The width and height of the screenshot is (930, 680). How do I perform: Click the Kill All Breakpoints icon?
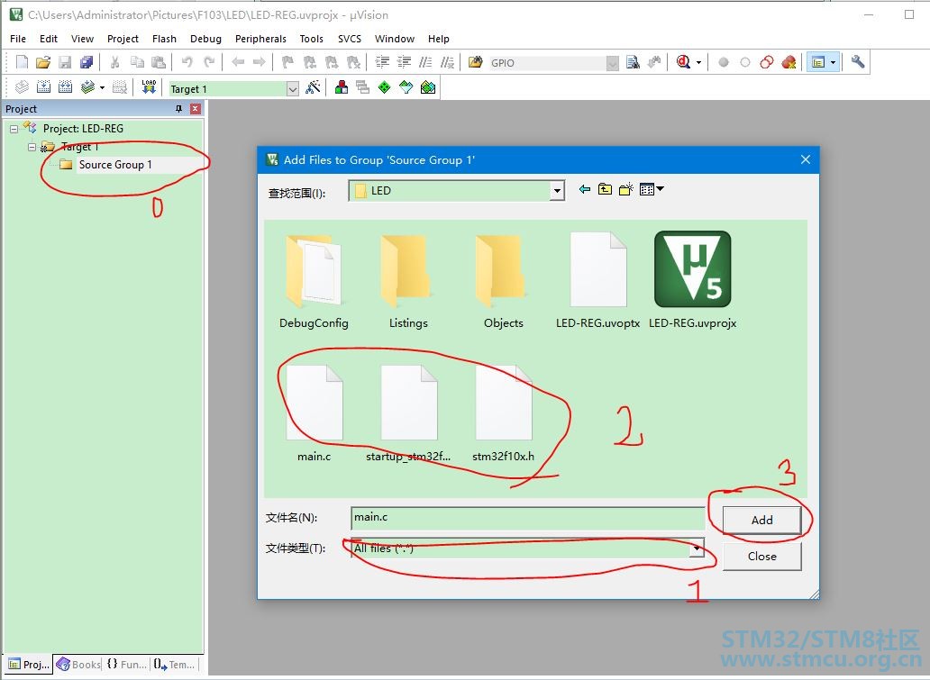[789, 61]
